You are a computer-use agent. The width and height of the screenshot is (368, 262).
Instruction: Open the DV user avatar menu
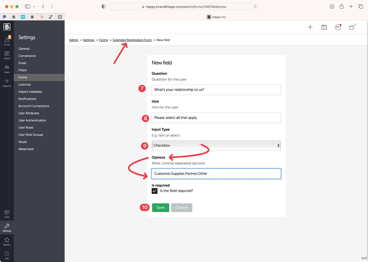(x=338, y=27)
